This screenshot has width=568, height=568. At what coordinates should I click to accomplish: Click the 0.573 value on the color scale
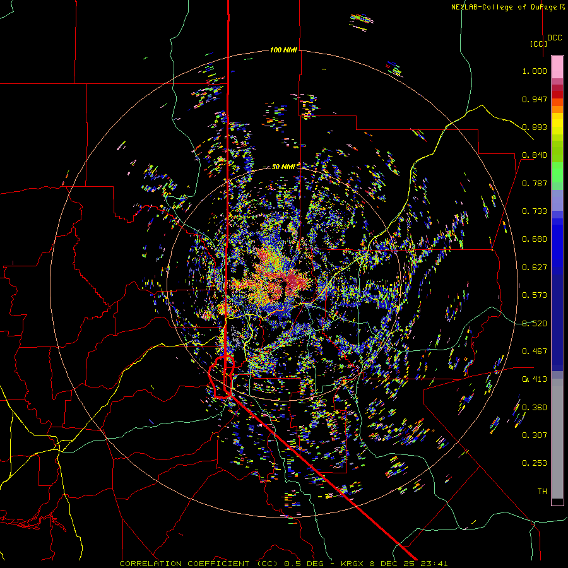pos(535,295)
